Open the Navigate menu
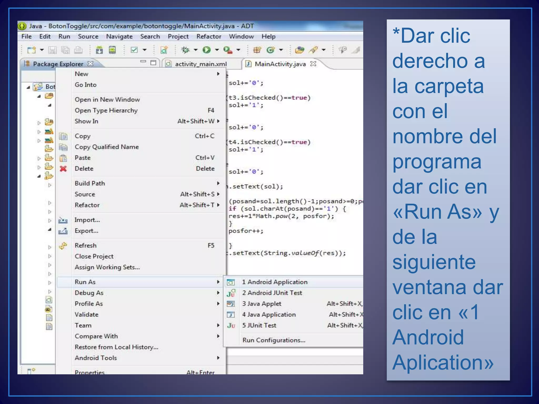 [119, 36]
